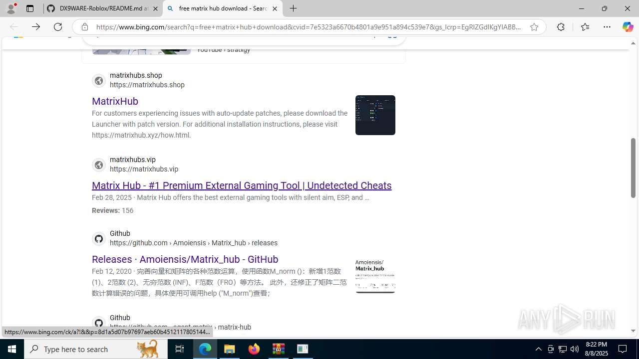Open the green app taskbar icon
Image resolution: width=639 pixels, height=359 pixels.
point(303,349)
